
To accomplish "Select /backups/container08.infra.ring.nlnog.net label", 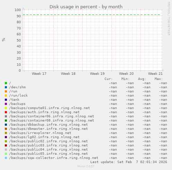I will pos(52,120).
